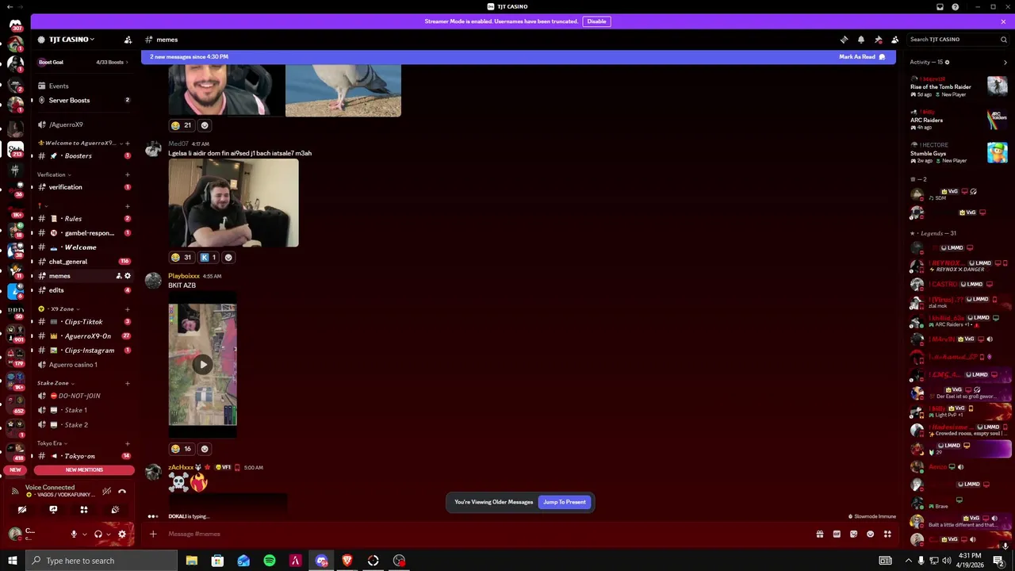The height and width of the screenshot is (571, 1015).
Task: Open Med07's seated man image
Action: tap(233, 204)
